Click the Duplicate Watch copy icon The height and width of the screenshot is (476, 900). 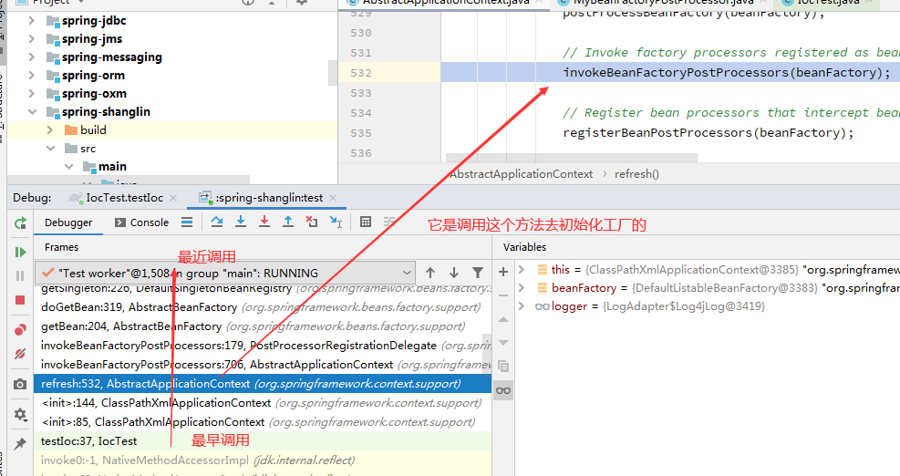[503, 367]
